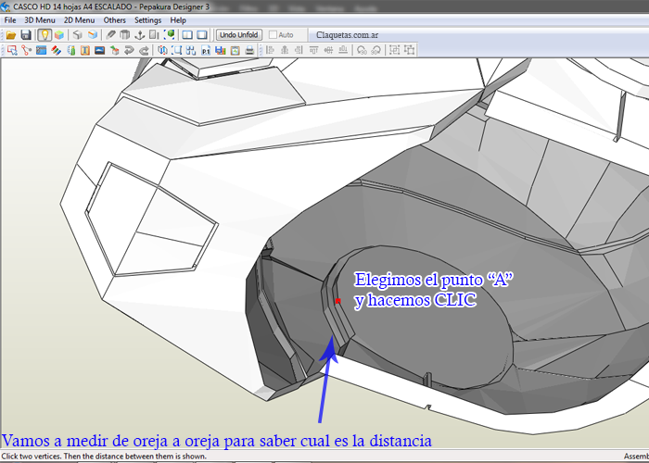
Task: Save the project with the floppy disk icon
Action: pos(26,35)
